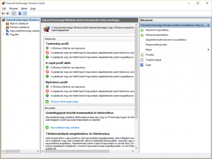212x159 pixels.
Task: Click the Házirend exportálása green icon
Action: [x=142, y=35]
